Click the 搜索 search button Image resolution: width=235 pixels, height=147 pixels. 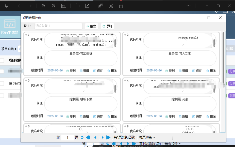(x=91, y=26)
